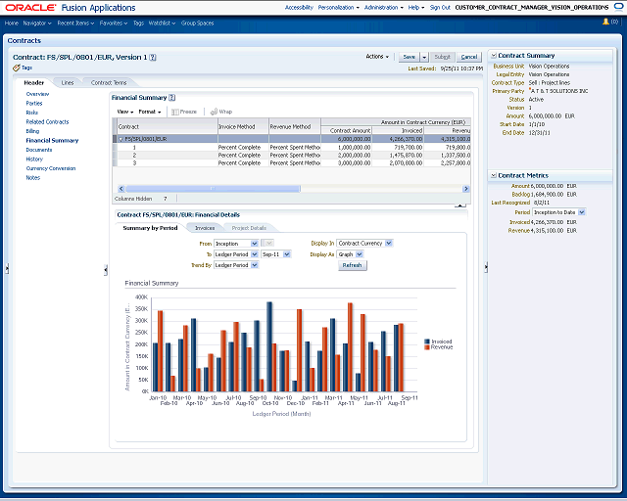Screen dimensions: 627x501
Task: Click the Wrap toolbar icon
Action: 214,112
